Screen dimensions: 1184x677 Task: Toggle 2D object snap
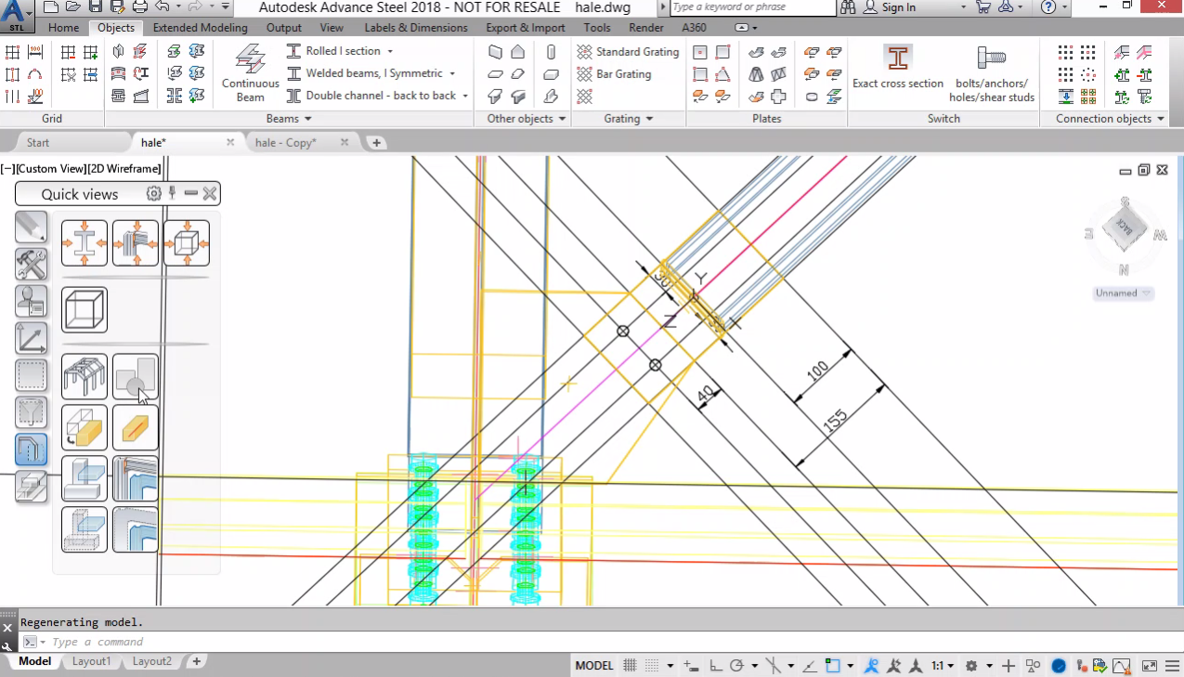tap(832, 666)
